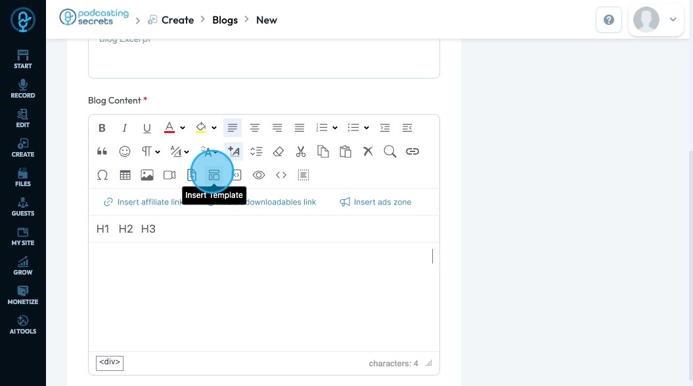
Task: Open the MONETIZE sidebar section
Action: pos(23,296)
